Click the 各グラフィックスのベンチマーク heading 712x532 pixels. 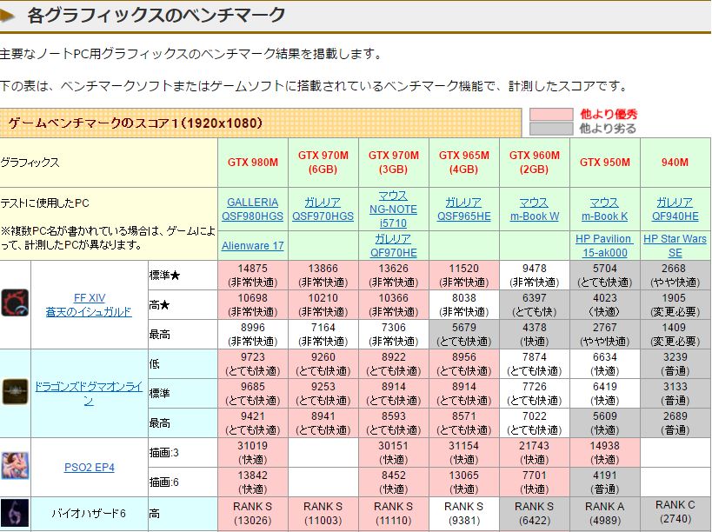[x=156, y=15]
